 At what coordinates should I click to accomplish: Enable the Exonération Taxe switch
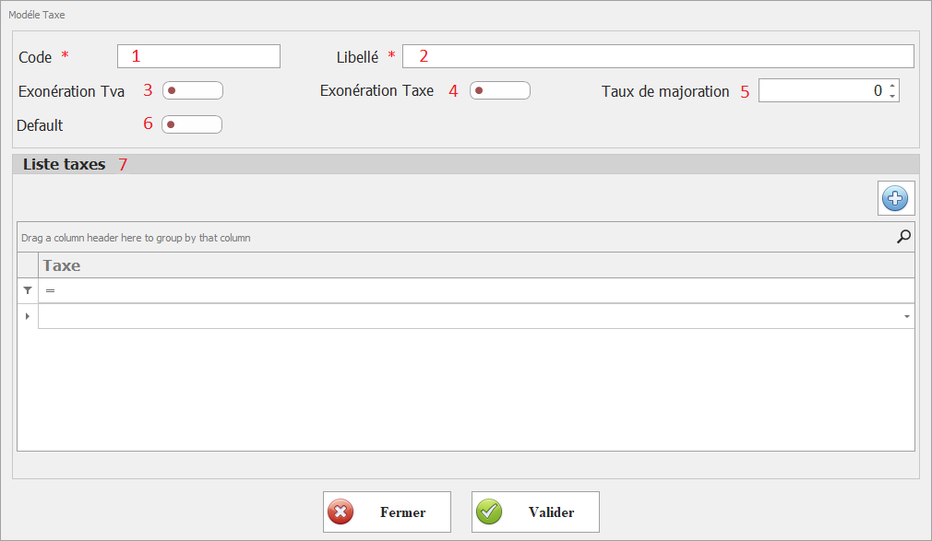(x=499, y=90)
